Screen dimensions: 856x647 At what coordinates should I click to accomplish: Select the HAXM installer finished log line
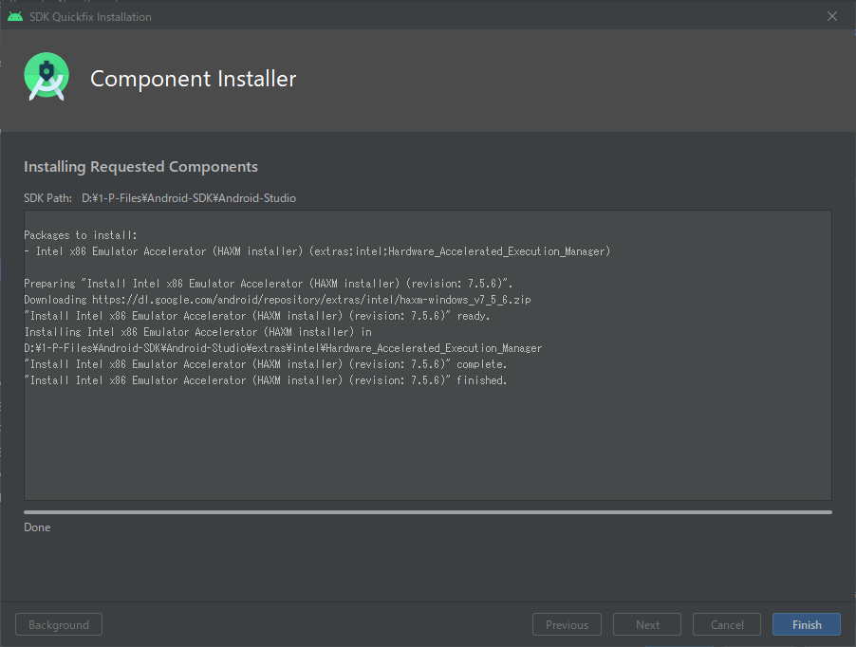pyautogui.click(x=266, y=379)
